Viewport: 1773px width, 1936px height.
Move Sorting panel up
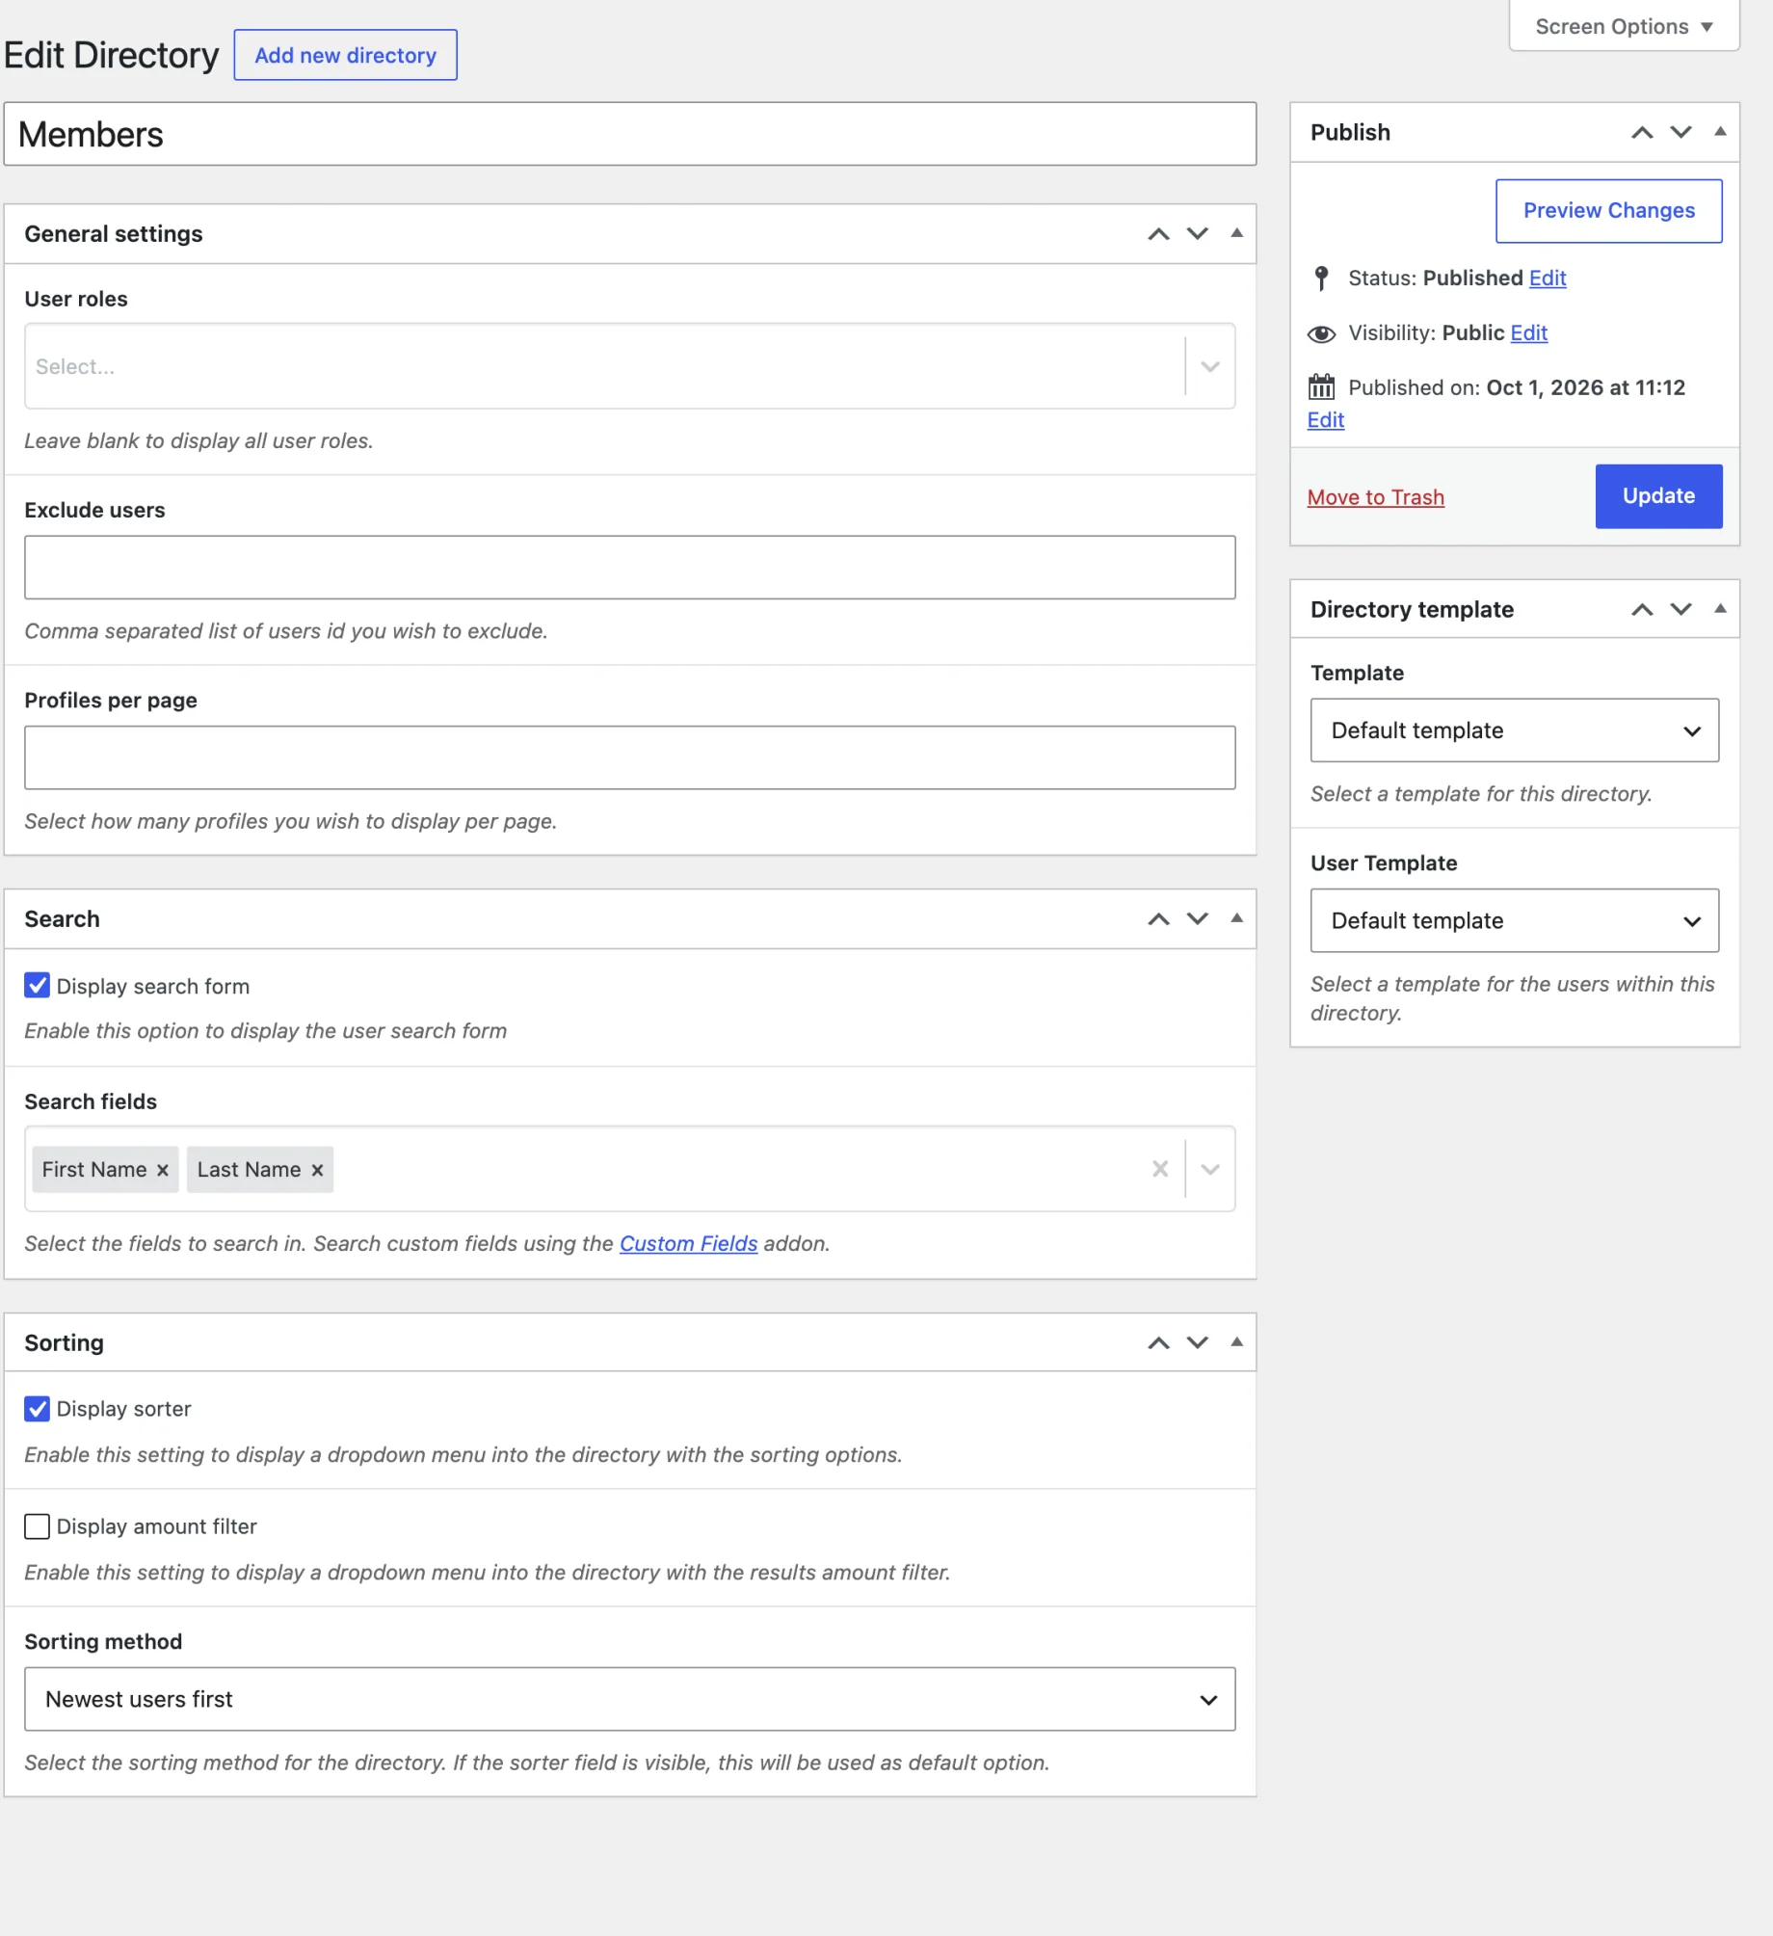[1158, 1343]
